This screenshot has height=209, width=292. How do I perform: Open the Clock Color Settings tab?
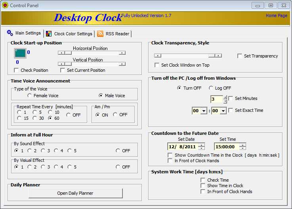(x=69, y=34)
